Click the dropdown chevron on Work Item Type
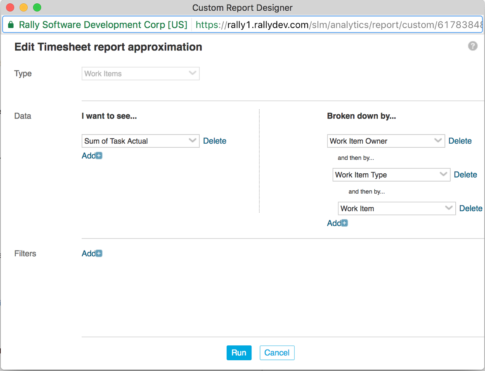 coord(444,175)
